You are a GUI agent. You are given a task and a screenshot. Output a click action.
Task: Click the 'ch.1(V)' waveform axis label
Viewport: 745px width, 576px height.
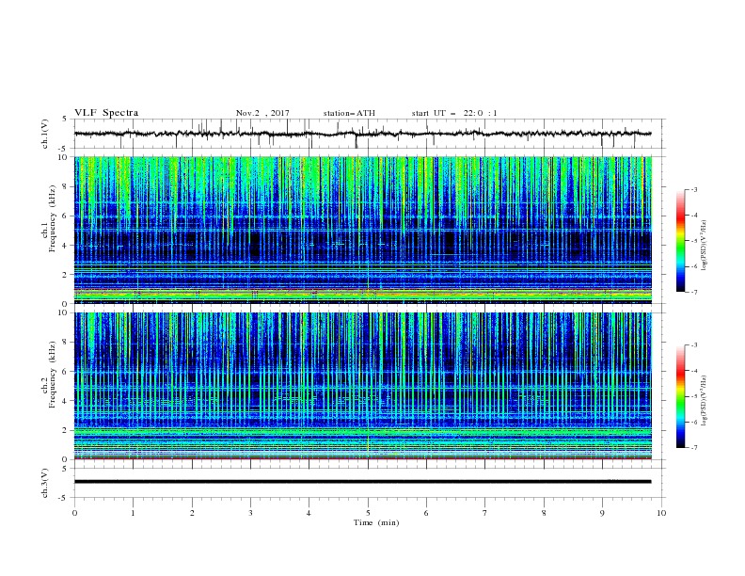45,134
